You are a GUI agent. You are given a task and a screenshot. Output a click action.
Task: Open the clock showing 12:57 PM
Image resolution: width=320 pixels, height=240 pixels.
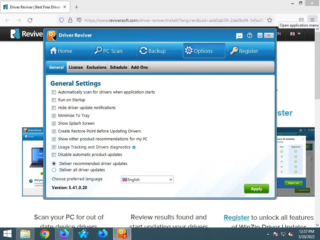click(307, 234)
